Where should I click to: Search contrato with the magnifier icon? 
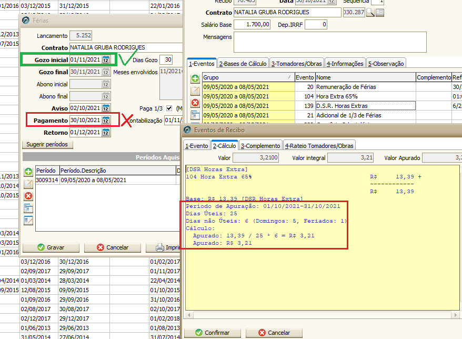click(370, 13)
